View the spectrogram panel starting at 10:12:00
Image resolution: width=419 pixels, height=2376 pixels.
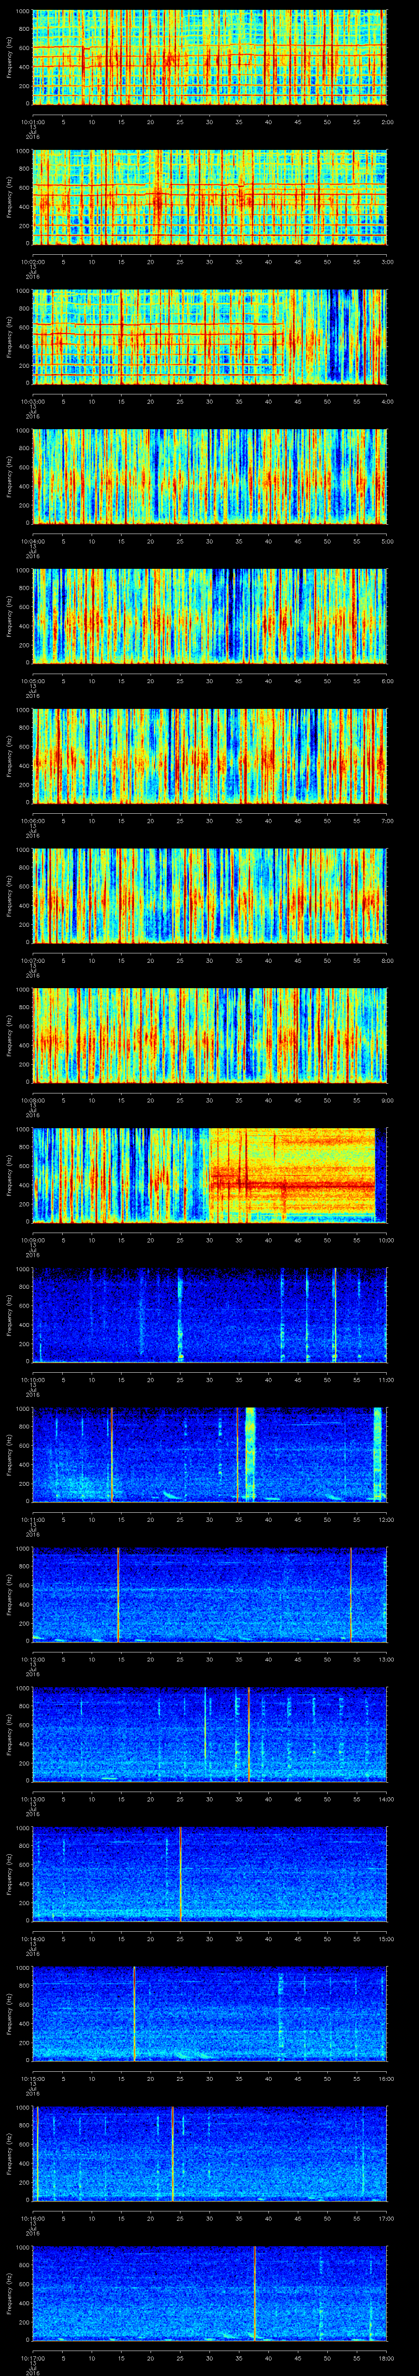[x=210, y=1594]
